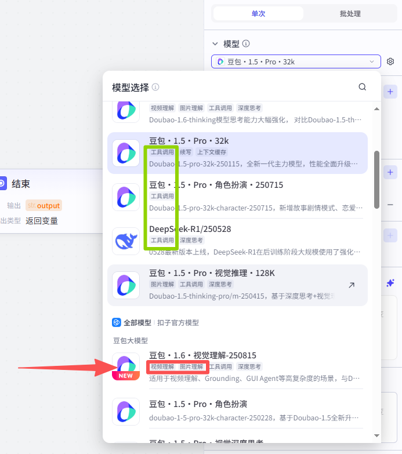Screen dimensions: 402x454
Task: Click 返回变量 output type value
Action: tap(42, 221)
